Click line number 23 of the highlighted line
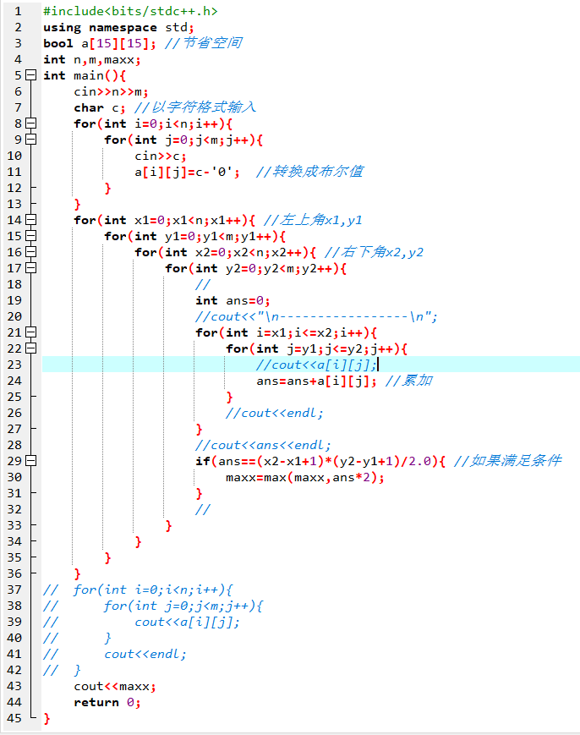Viewport: 580px width, 735px height. click(14, 365)
